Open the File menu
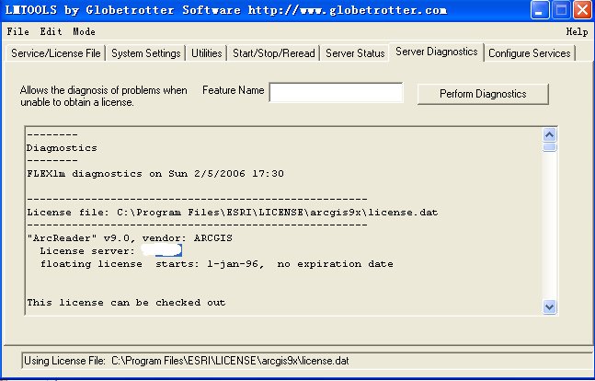595x381 pixels. [17, 31]
